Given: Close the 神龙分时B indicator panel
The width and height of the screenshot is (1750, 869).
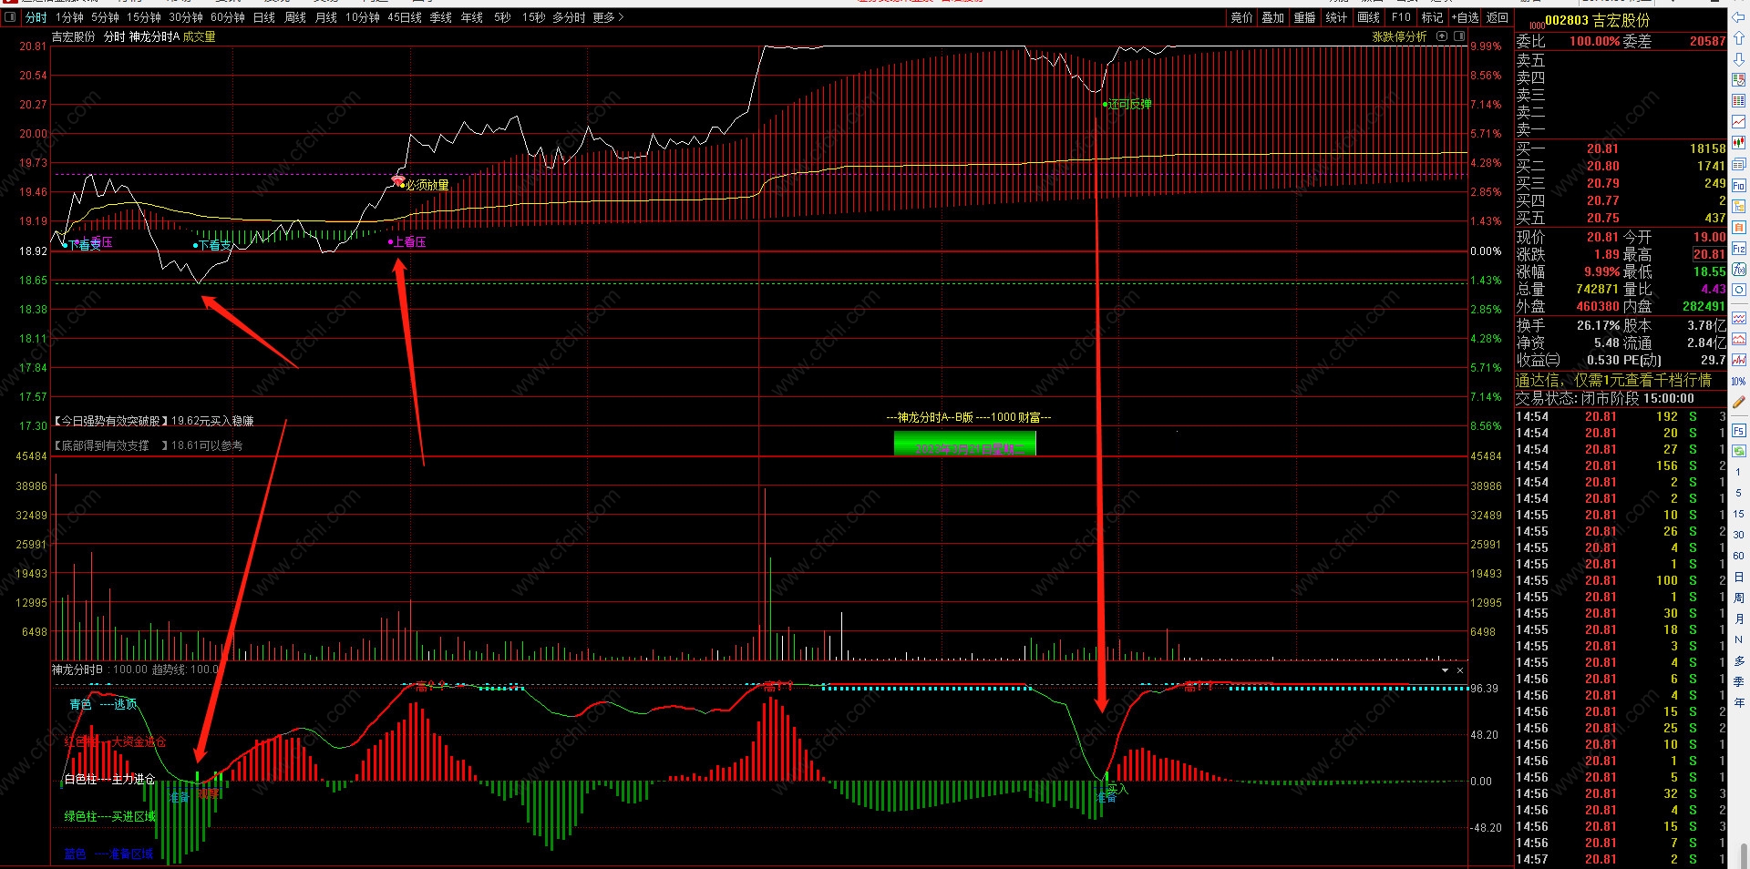Looking at the screenshot, I should [x=1460, y=670].
